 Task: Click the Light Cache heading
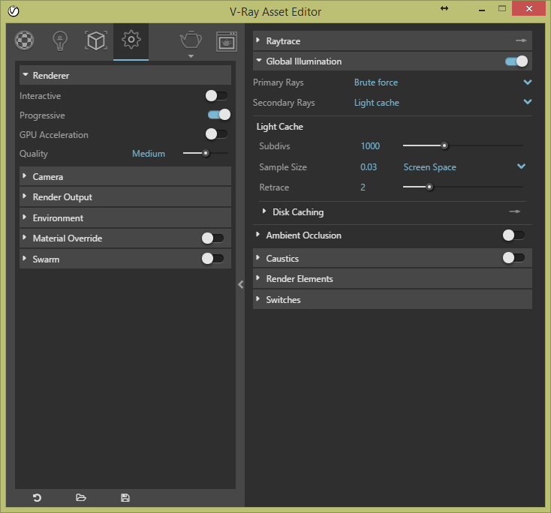[x=280, y=127]
